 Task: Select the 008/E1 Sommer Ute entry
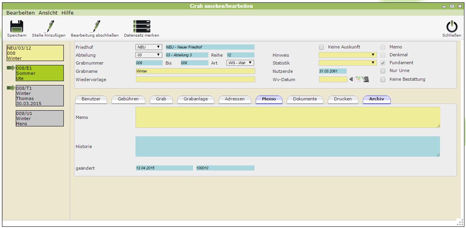39,73
